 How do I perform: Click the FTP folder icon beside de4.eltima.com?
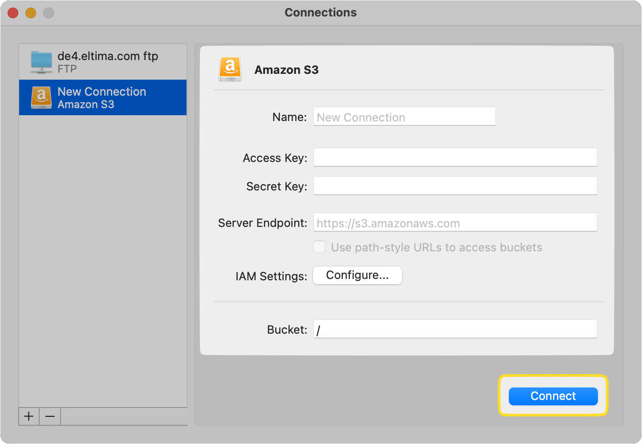[41, 62]
